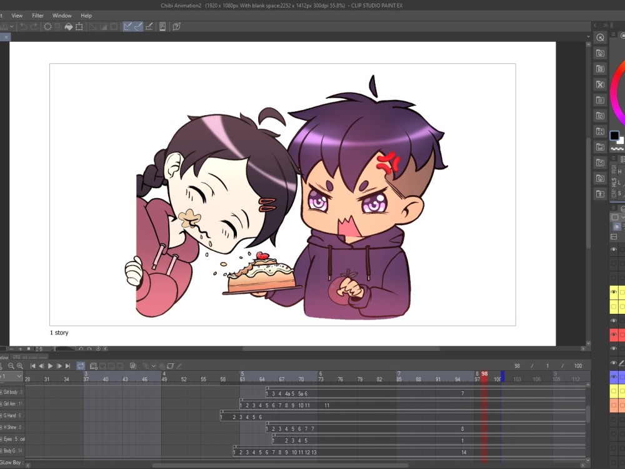Toggle loop playback button
This screenshot has width=625, height=469.
(x=81, y=366)
